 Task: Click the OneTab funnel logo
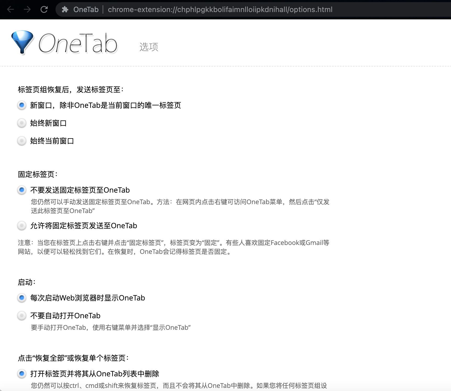click(x=23, y=42)
